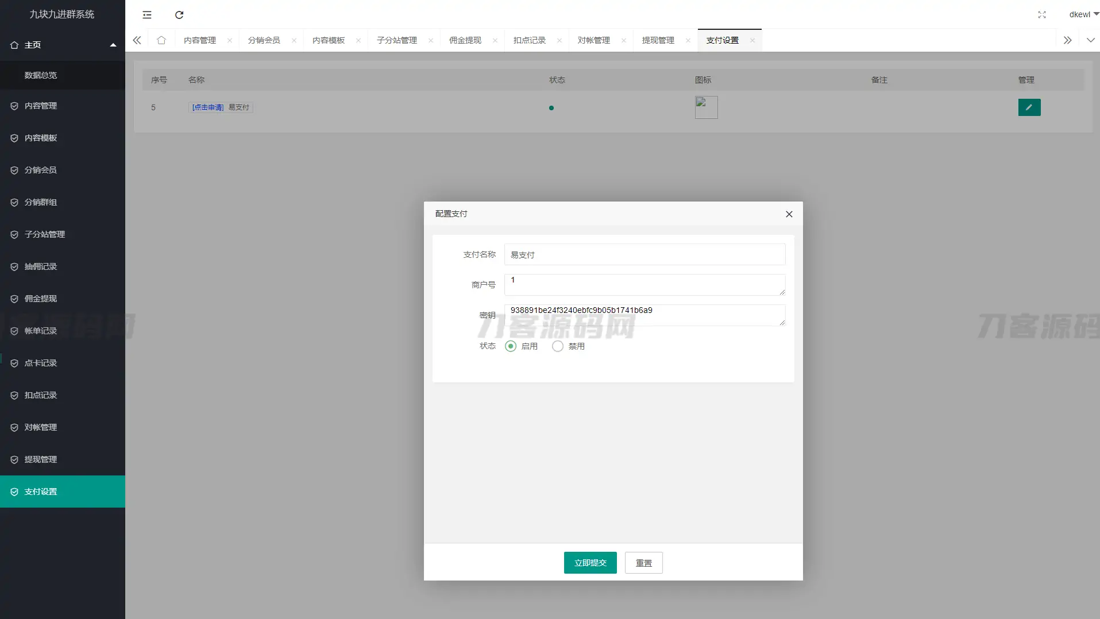Viewport: 1100px width, 619px height.
Task: Open 点卡记录 in the sidebar
Action: click(x=41, y=363)
